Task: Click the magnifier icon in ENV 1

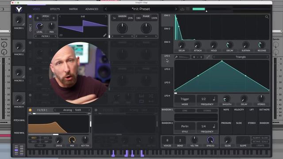Action: pos(267,17)
